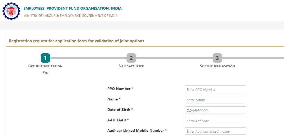Click the AADHAAR field label
This screenshot has height=135, width=284.
(117, 120)
